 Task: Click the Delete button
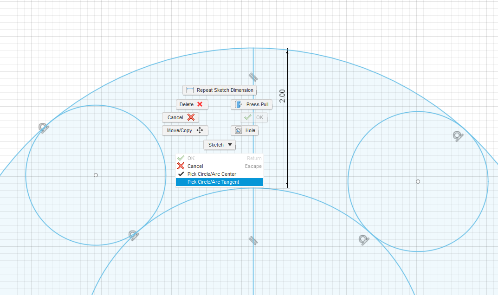click(192, 104)
